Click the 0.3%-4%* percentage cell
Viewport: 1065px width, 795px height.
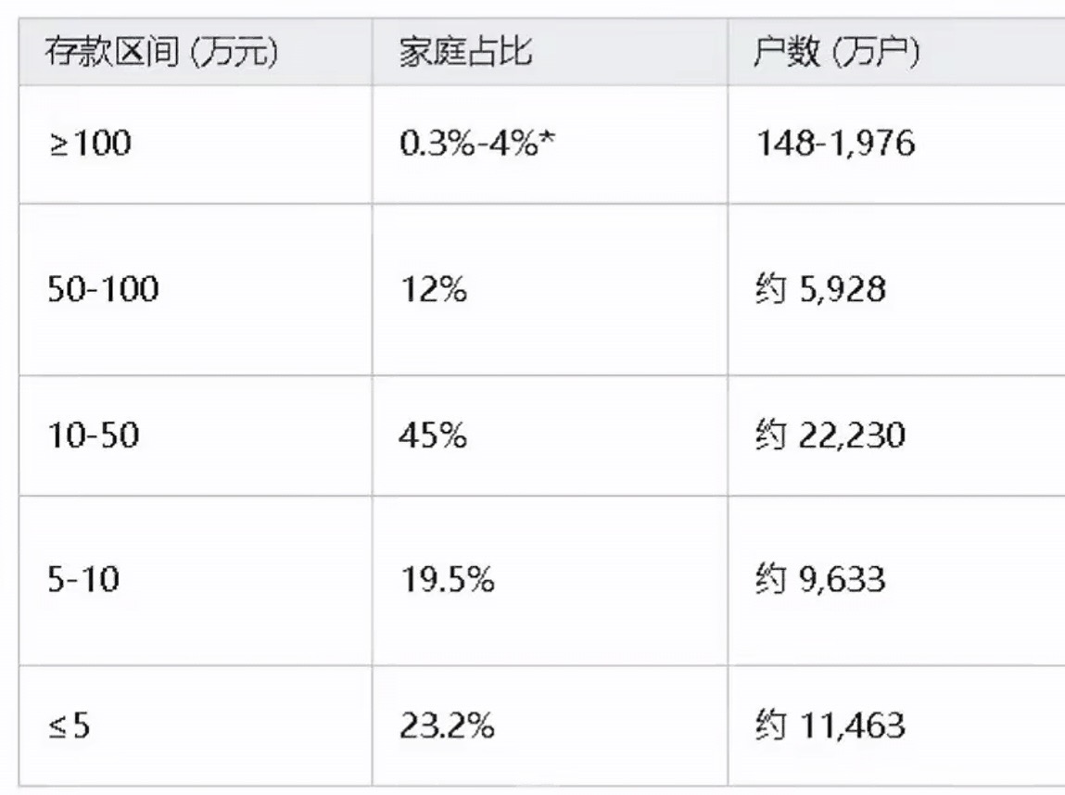(x=469, y=144)
